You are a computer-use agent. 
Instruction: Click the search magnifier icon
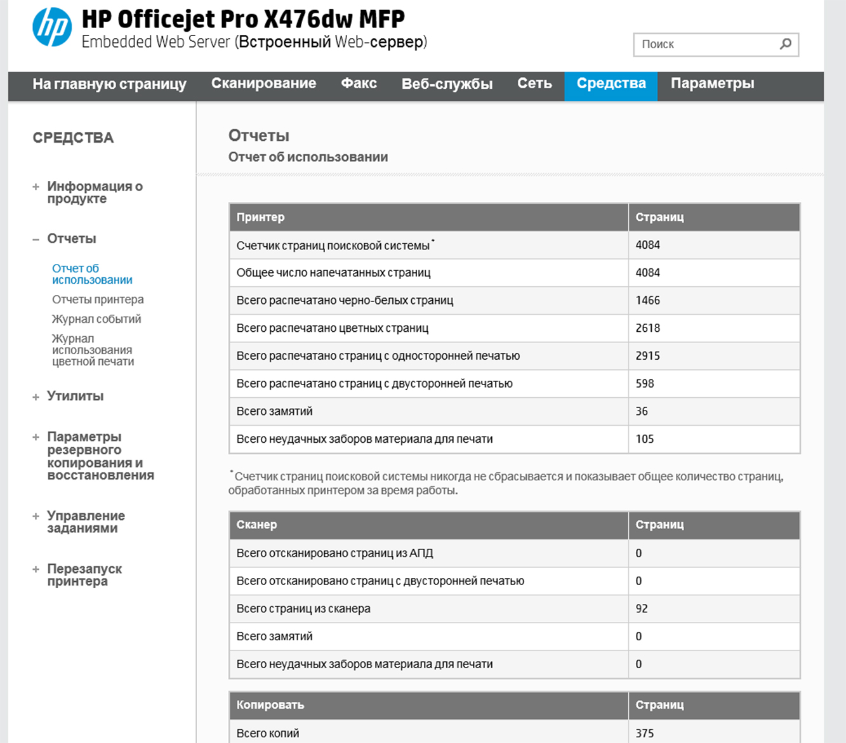point(786,44)
